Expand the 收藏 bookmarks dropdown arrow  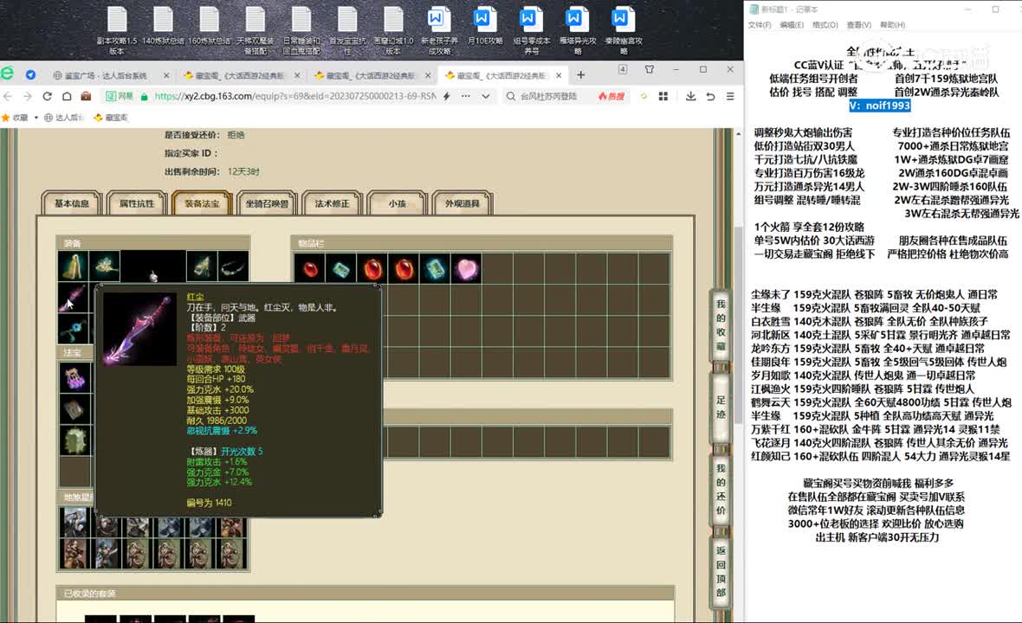(x=36, y=118)
